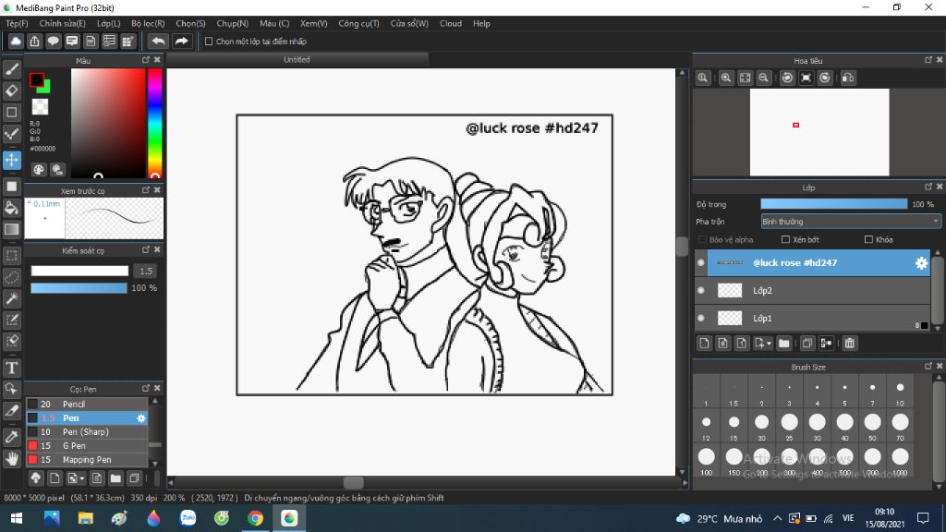Hide the Lớp2 layer visibility
The image size is (946, 532).
[701, 291]
